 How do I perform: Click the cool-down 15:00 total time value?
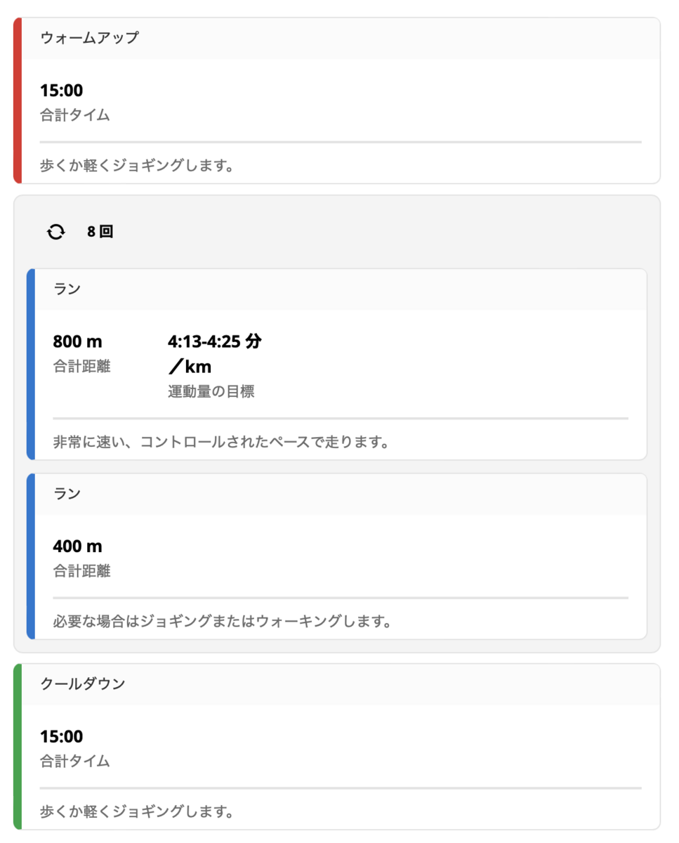(x=61, y=737)
